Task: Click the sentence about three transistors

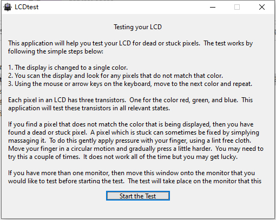Action: pyautogui.click(x=67, y=100)
